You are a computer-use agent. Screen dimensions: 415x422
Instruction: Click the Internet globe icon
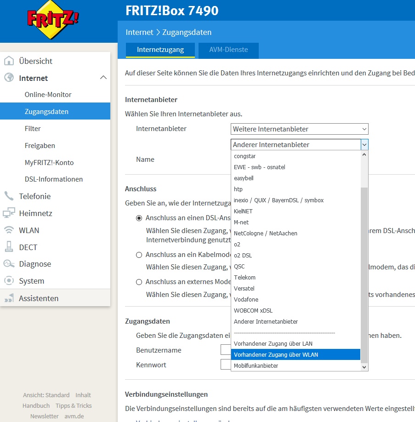9,78
